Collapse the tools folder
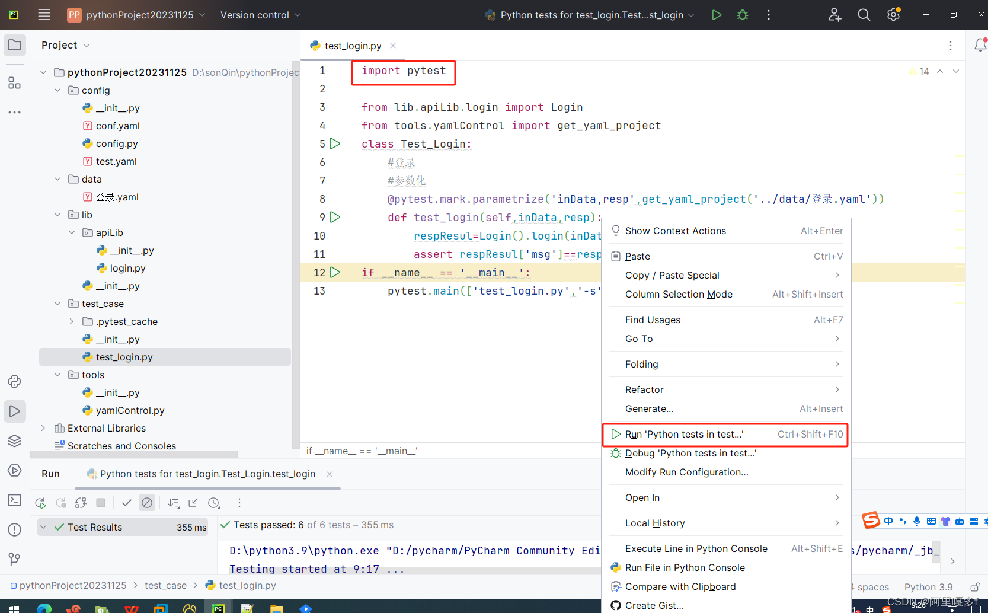Viewport: 988px width, 613px height. click(x=57, y=375)
